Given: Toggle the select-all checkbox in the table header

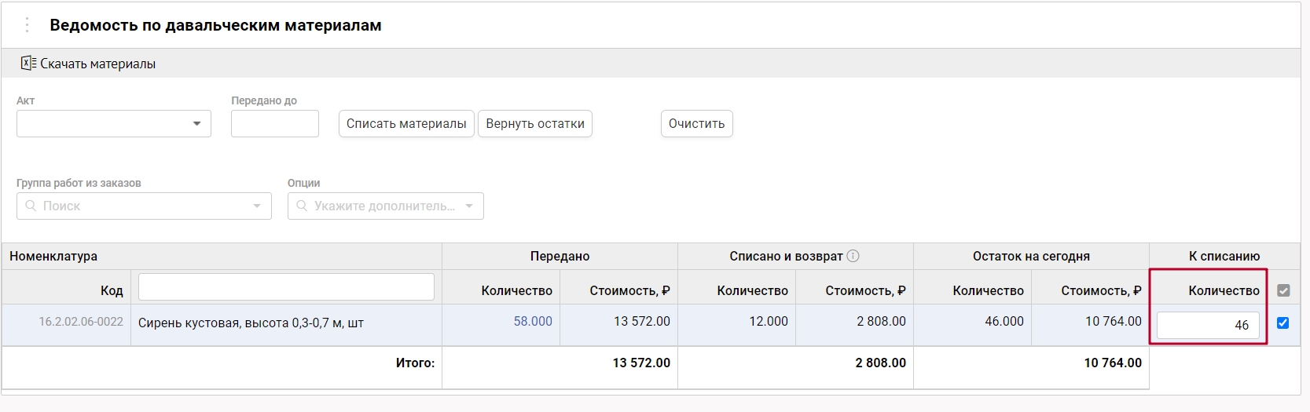Looking at the screenshot, I should 1283,290.
